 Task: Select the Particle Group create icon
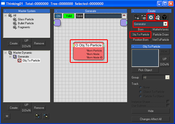pos(136,17)
